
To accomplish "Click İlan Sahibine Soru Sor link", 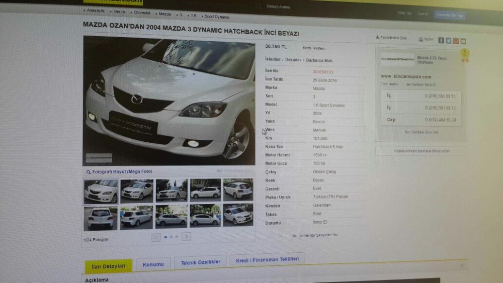I will click(x=421, y=132).
